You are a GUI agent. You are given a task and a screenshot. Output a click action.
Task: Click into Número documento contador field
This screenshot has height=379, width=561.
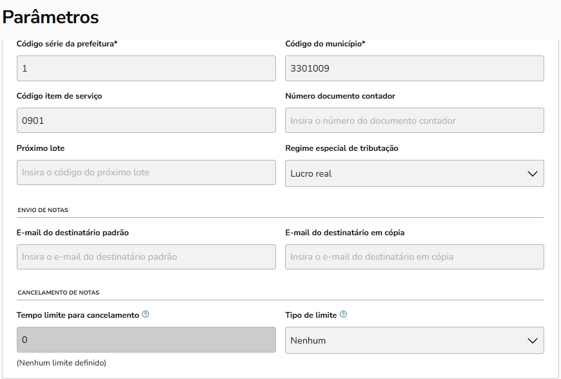[x=414, y=121]
